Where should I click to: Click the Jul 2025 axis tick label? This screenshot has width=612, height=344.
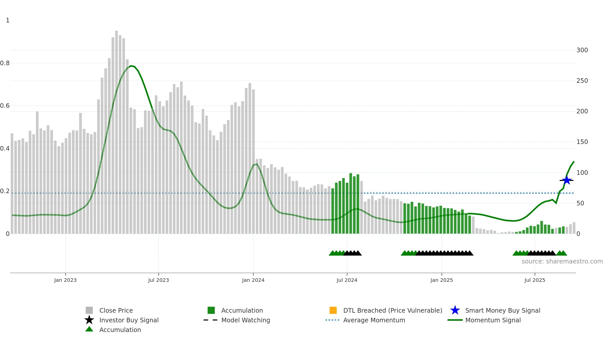pos(535,280)
